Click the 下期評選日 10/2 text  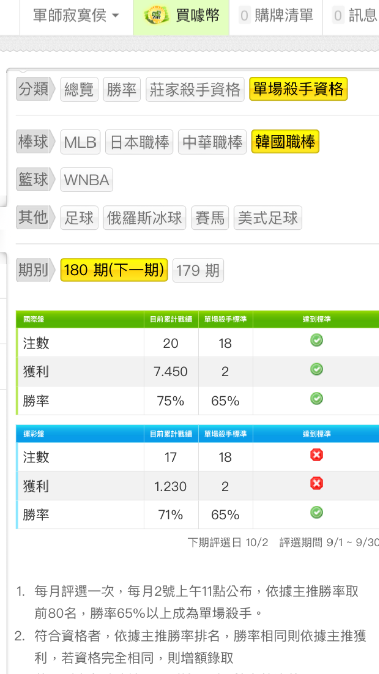228,542
